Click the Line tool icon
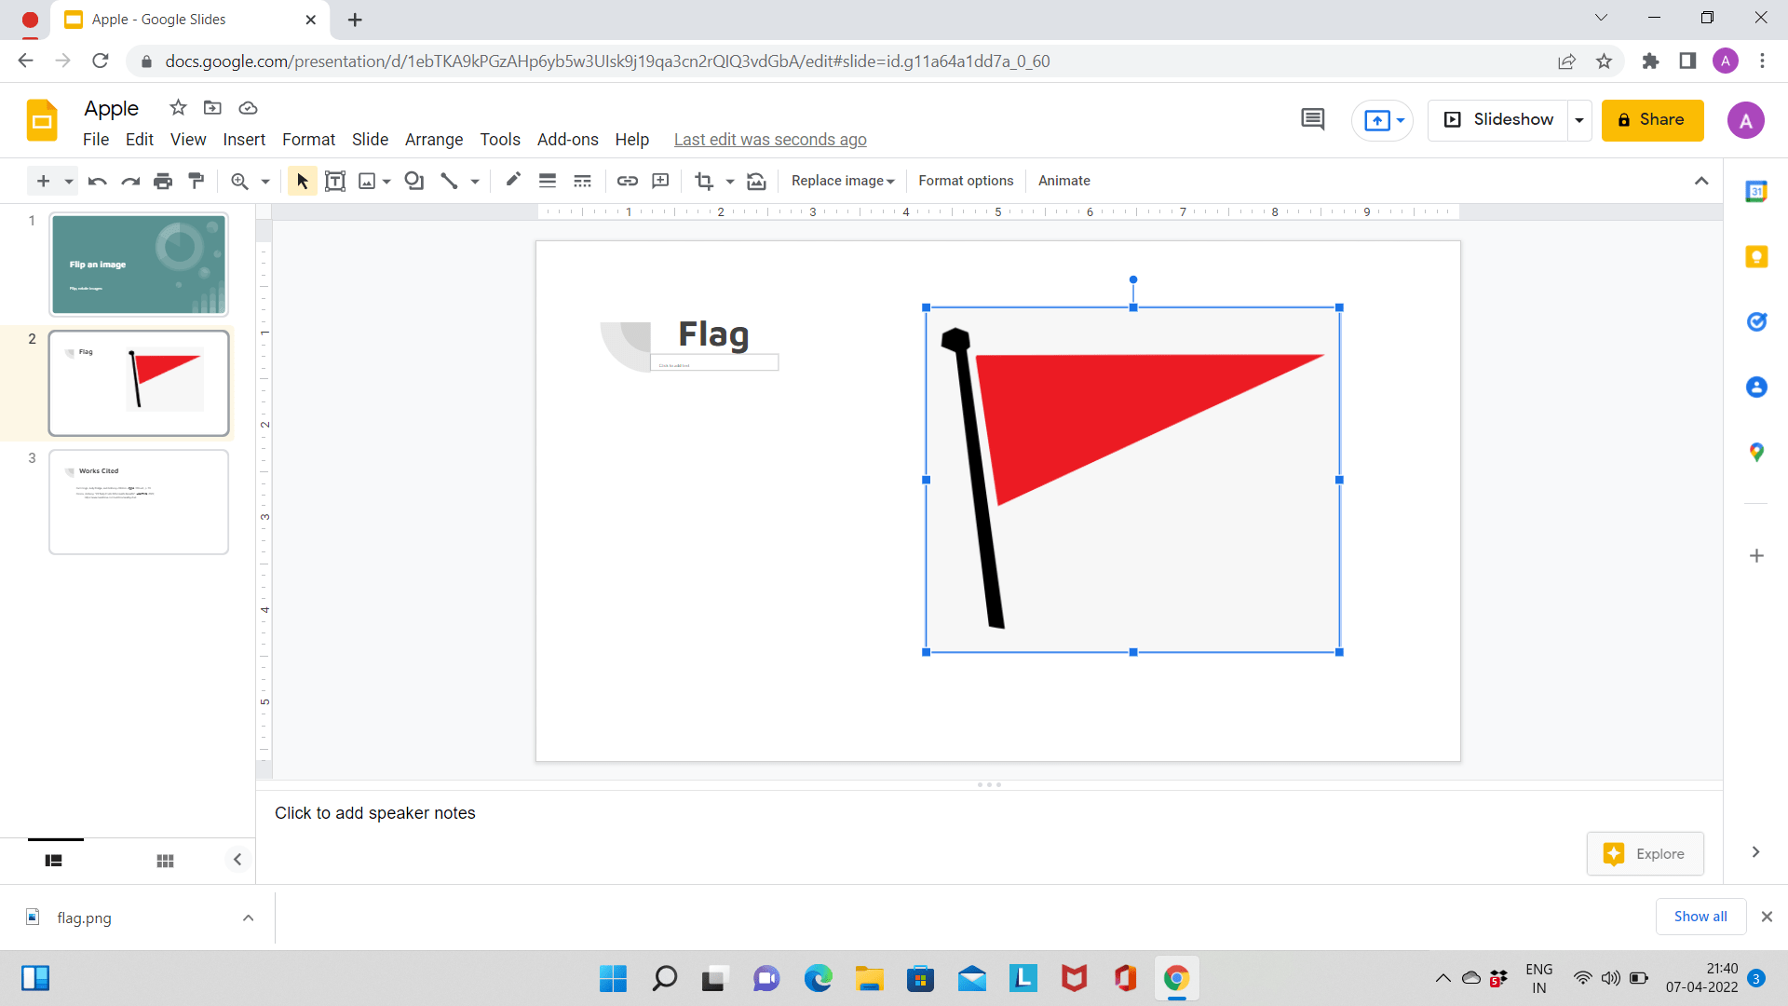 451,181
